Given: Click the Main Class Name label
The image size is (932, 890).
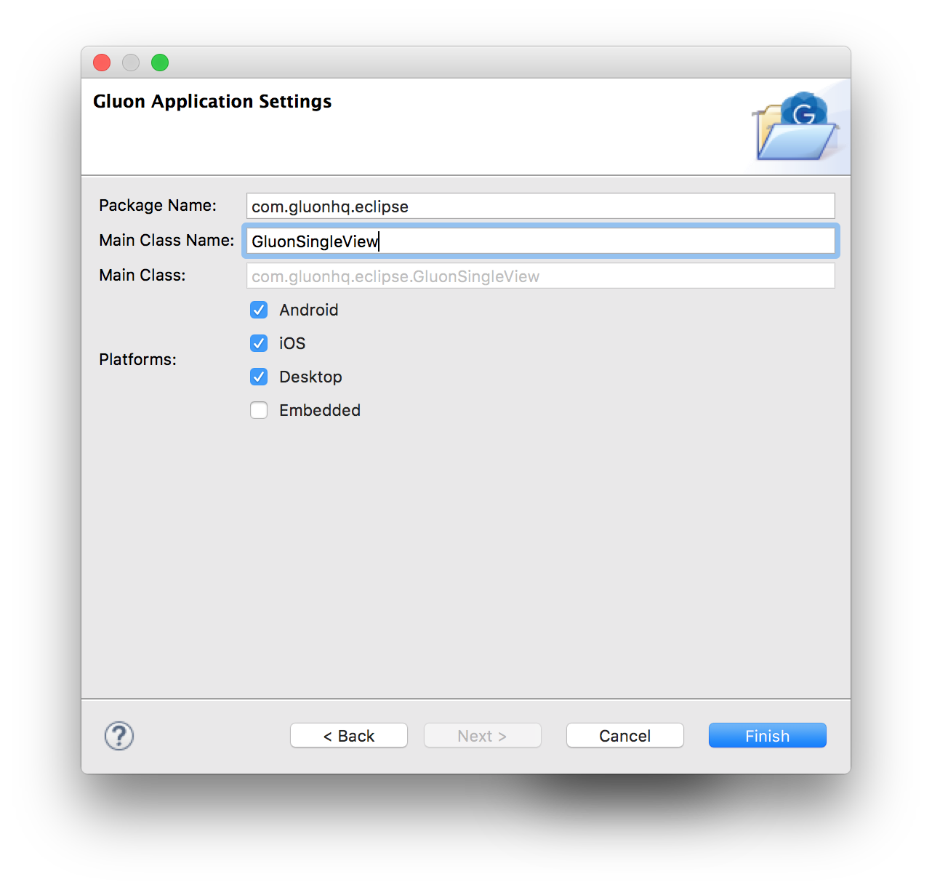Looking at the screenshot, I should 166,240.
